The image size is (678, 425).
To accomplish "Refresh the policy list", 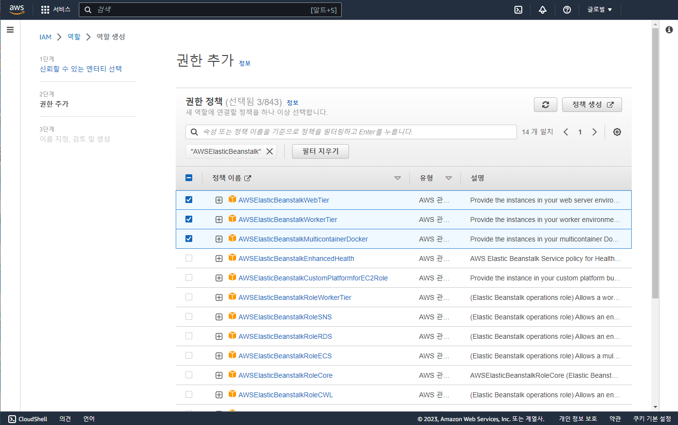I will tap(546, 105).
